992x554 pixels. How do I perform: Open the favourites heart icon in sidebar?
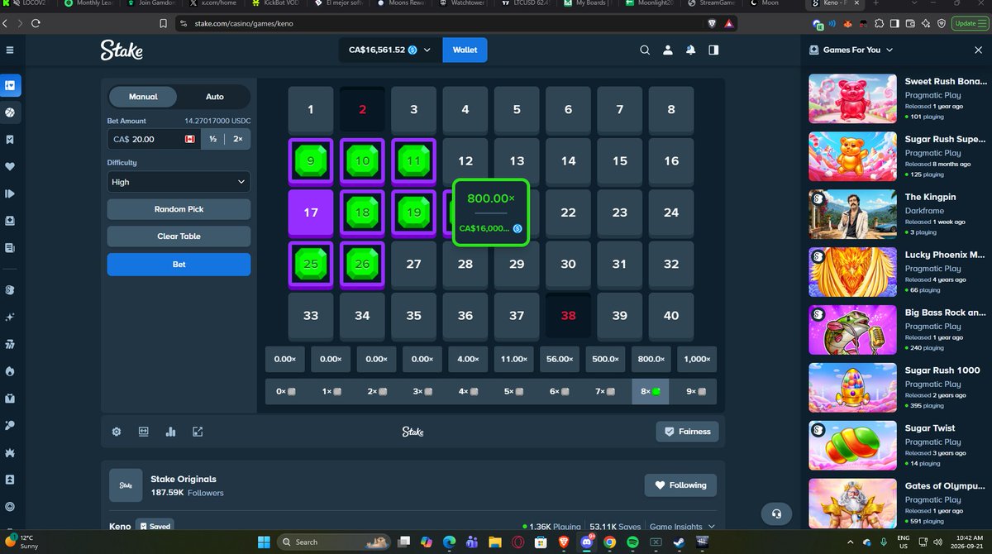[x=10, y=166]
